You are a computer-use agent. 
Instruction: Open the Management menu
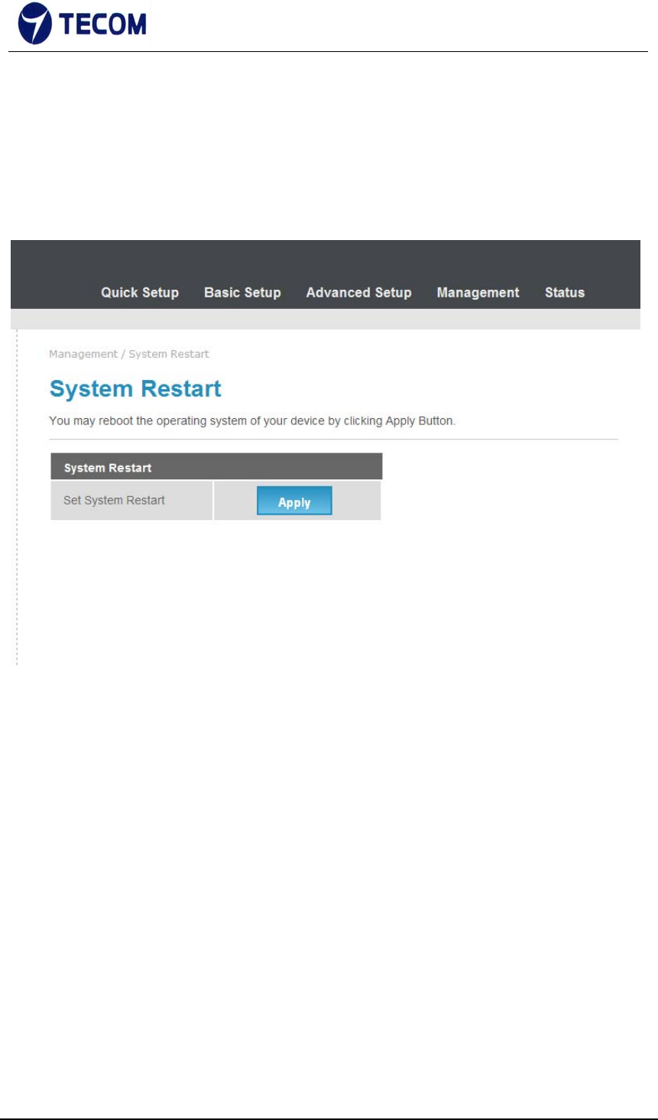pyautogui.click(x=478, y=293)
